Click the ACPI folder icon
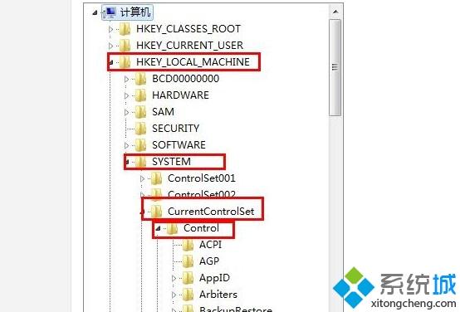The height and width of the screenshot is (312, 460). click(x=188, y=245)
